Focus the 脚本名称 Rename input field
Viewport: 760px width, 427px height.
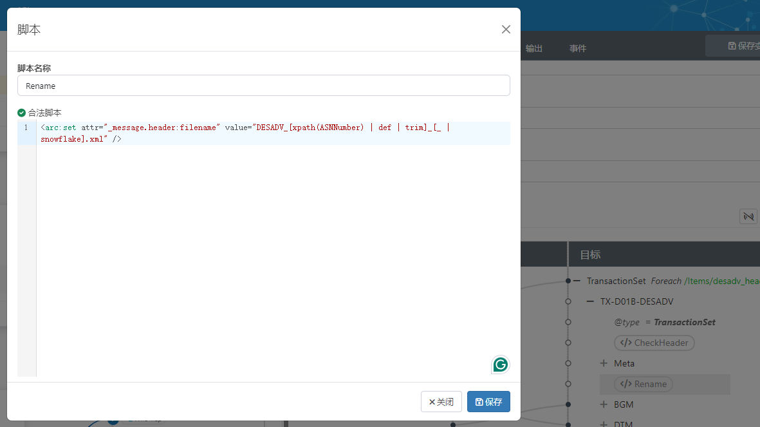[x=263, y=86]
